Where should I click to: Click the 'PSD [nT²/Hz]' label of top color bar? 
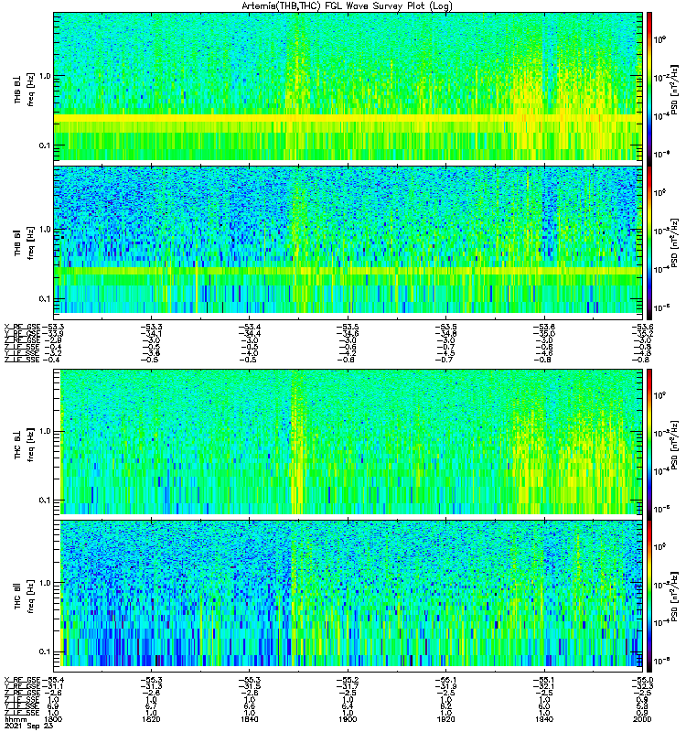675,88
